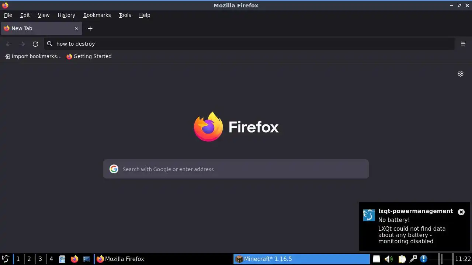Open the Edit menu
This screenshot has width=472, height=265.
(x=25, y=15)
